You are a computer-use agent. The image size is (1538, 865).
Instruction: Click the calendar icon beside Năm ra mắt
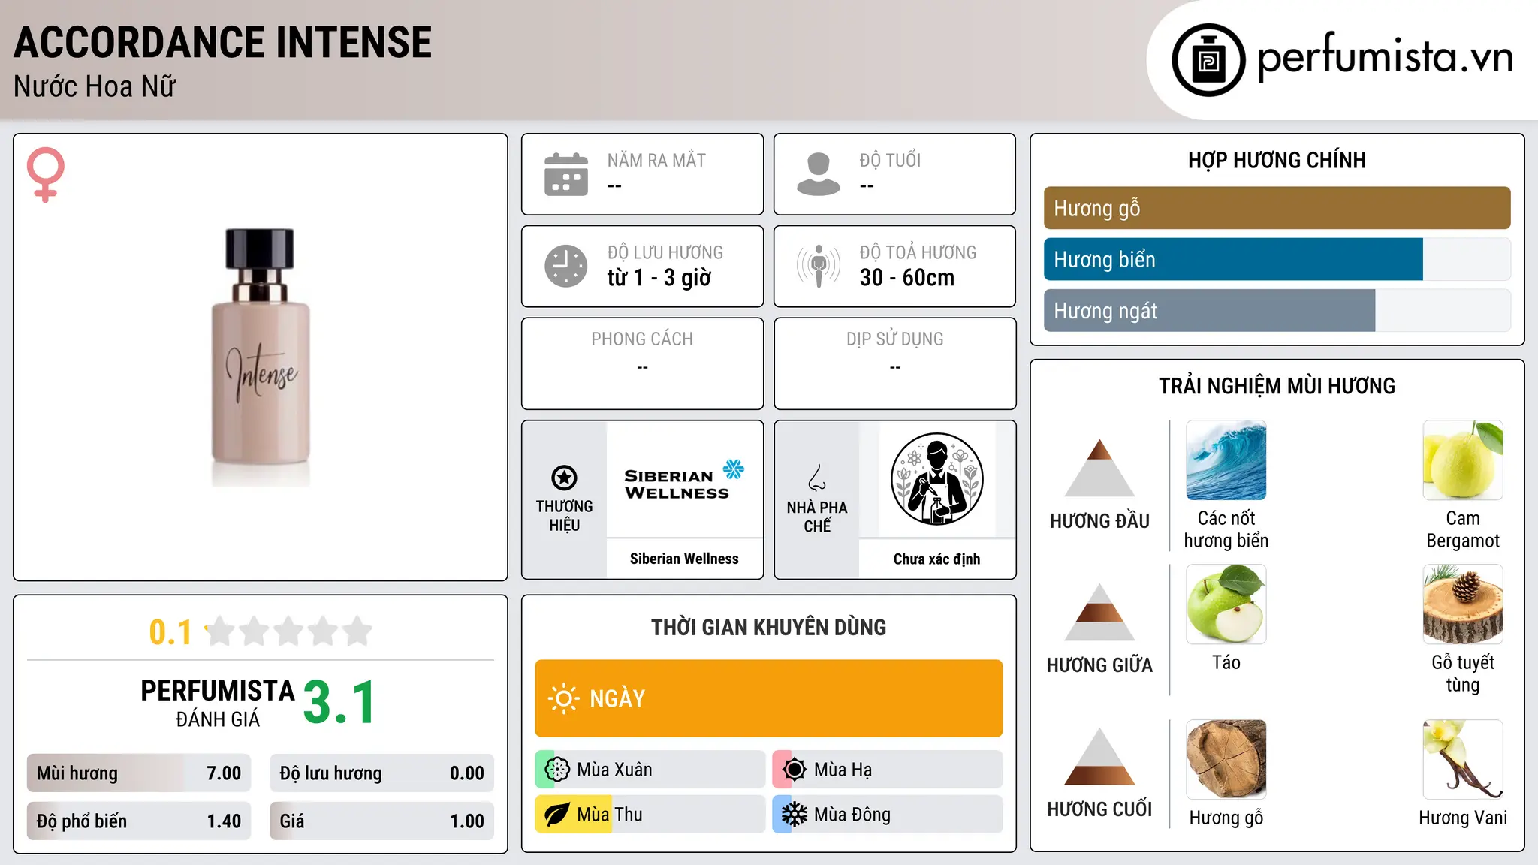pyautogui.click(x=566, y=174)
